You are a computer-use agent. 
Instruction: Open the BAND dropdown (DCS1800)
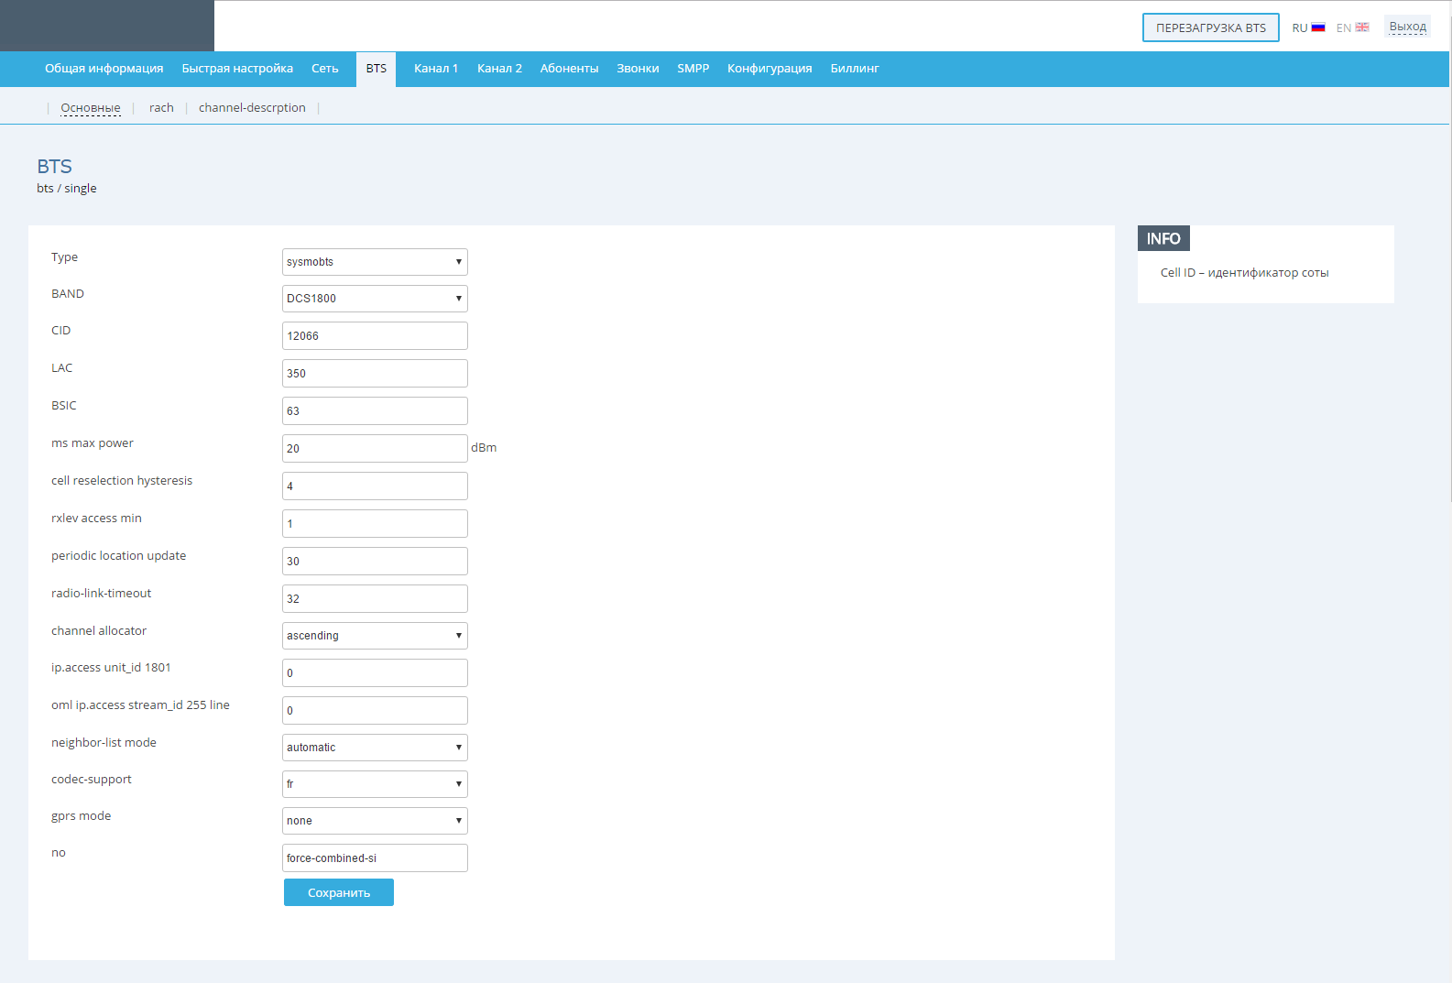click(x=375, y=299)
